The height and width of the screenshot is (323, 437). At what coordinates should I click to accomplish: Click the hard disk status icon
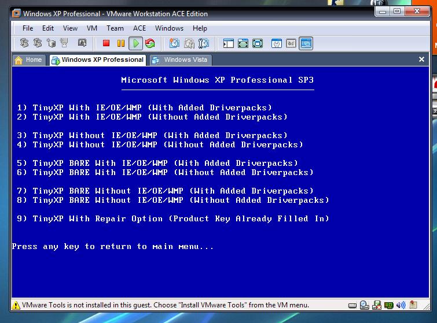click(x=352, y=306)
